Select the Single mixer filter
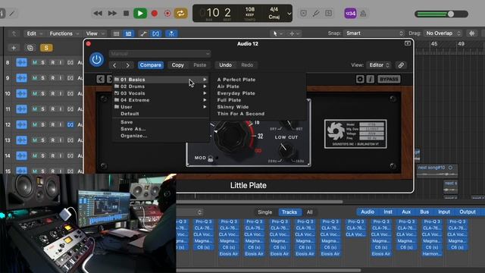Image resolution: width=485 pixels, height=273 pixels. [264, 212]
